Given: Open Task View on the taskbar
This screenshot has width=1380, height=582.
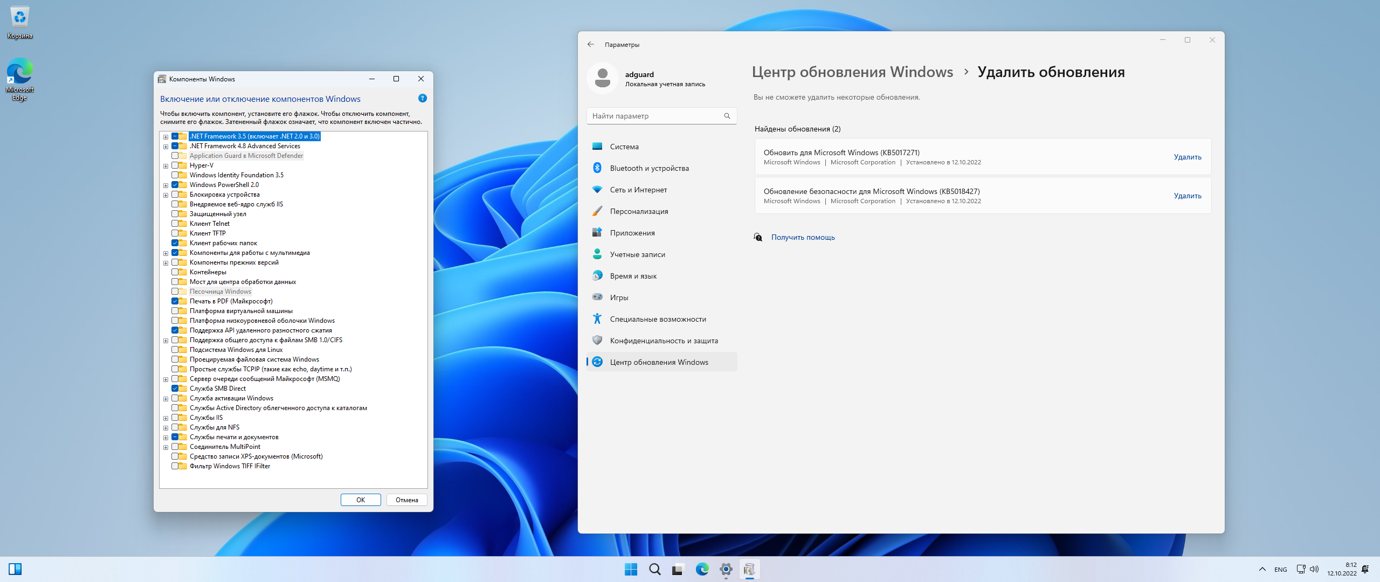Looking at the screenshot, I should pyautogui.click(x=678, y=569).
